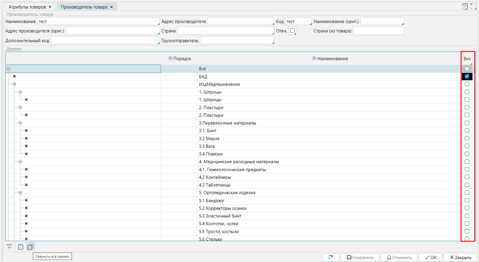Click the Страна input field
This screenshot has height=262, width=479.
click(225, 31)
